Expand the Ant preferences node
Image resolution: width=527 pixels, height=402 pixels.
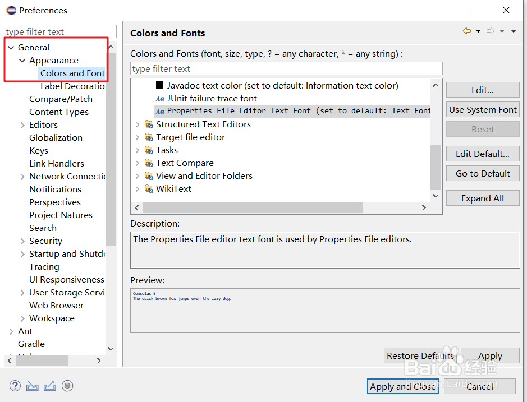(x=11, y=331)
